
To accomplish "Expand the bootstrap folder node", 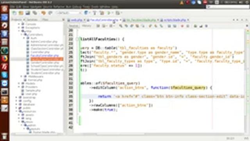I will coord(16,98).
